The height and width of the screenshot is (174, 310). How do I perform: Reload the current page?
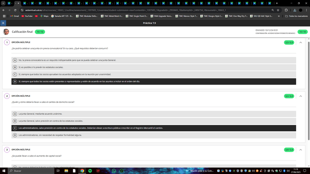click(15, 10)
